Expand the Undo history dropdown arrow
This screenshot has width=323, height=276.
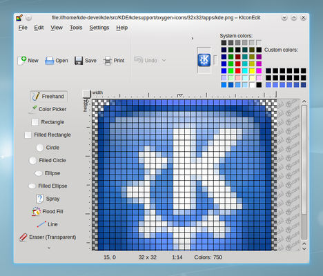pyautogui.click(x=164, y=60)
